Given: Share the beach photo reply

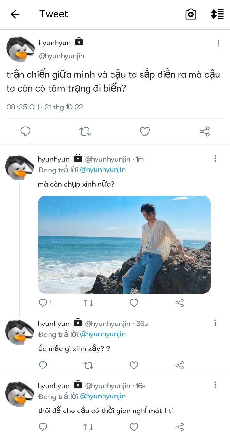Looking at the screenshot, I should coord(180,303).
